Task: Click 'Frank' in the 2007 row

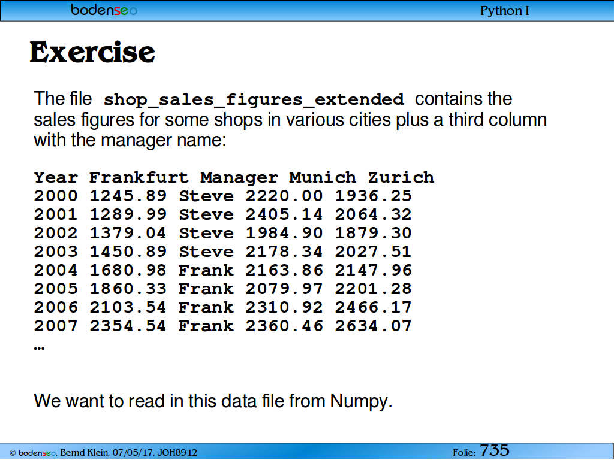Action: point(206,326)
